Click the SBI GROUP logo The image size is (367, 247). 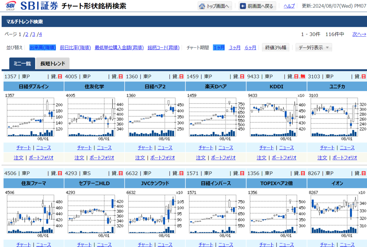point(11,6)
